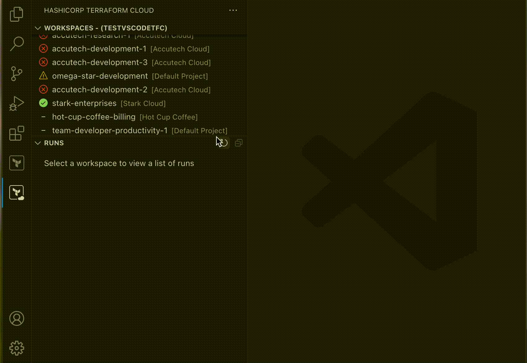Open the HashiCorp Terraform view
The image size is (527, 363).
point(16,163)
